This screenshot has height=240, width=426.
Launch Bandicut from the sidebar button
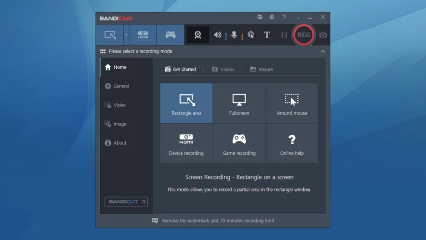coord(126,202)
